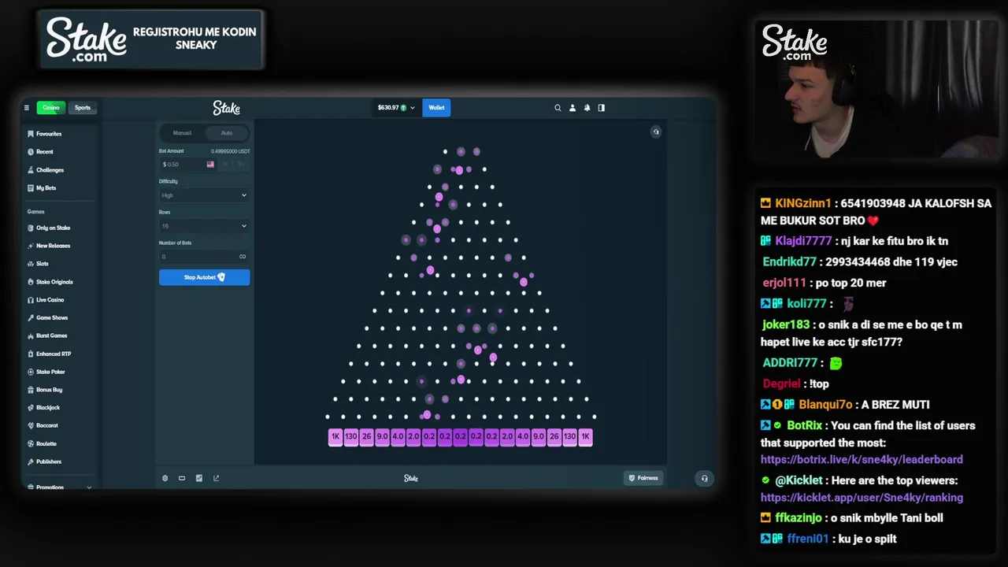
Task: Open the live stats chart icon
Action: [199, 478]
